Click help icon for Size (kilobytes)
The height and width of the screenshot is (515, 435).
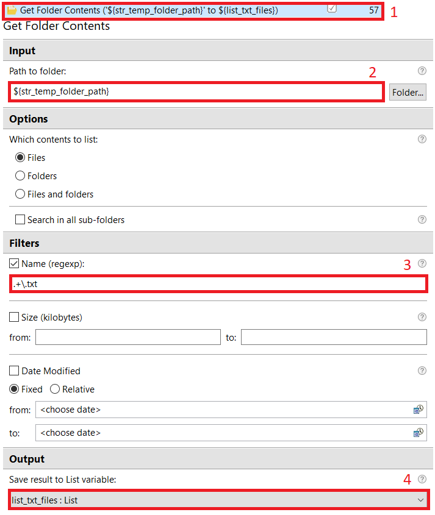point(422,317)
